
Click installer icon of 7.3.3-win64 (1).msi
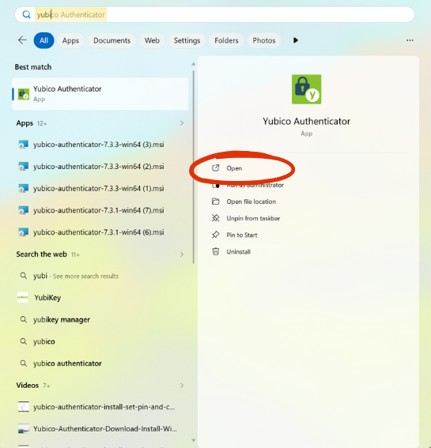23,188
